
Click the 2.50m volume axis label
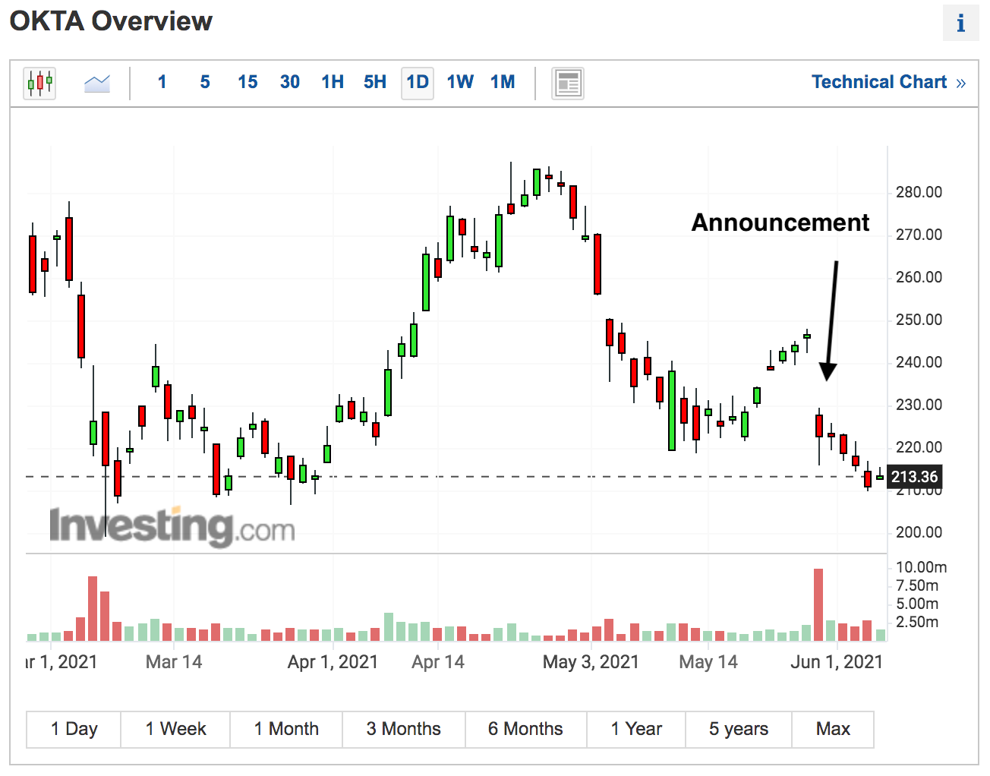coord(918,622)
